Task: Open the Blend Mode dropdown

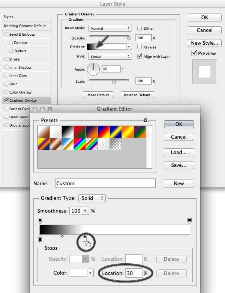Action: [110, 28]
